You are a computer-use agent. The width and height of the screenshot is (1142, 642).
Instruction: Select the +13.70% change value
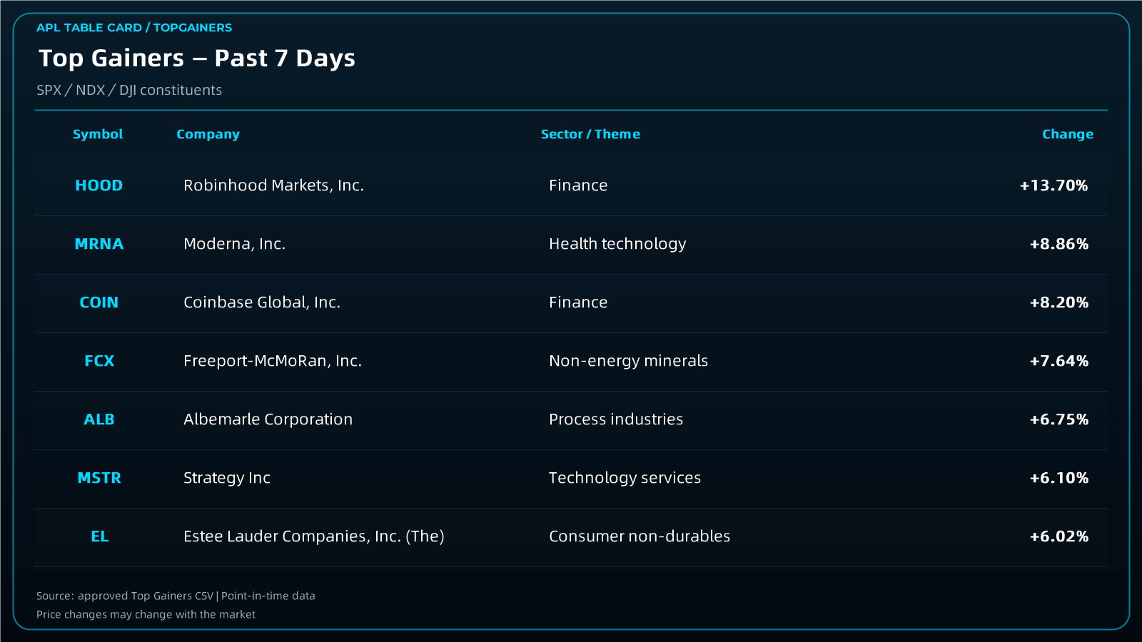[x=1054, y=185]
